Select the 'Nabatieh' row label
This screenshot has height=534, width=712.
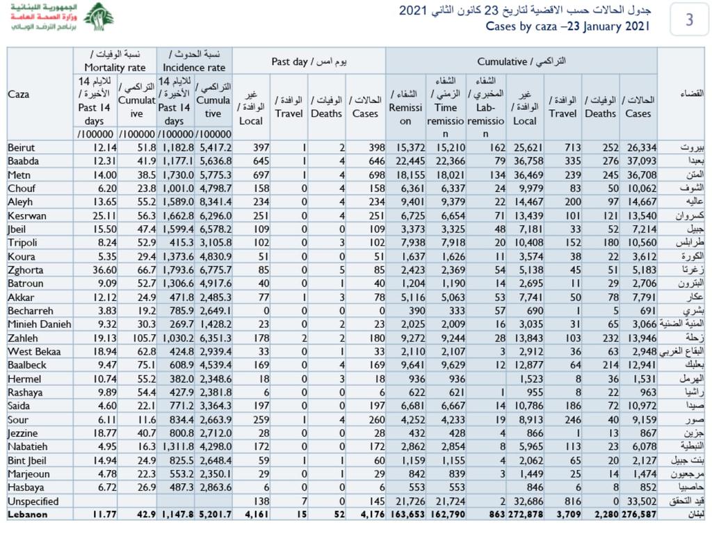point(27,447)
